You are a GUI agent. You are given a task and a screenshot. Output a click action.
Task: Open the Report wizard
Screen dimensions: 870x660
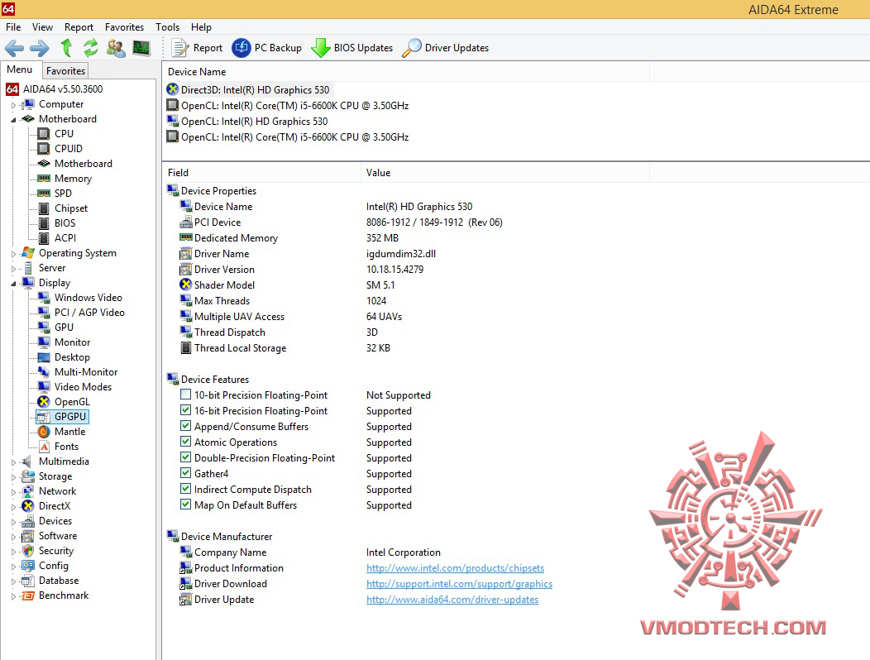197,48
